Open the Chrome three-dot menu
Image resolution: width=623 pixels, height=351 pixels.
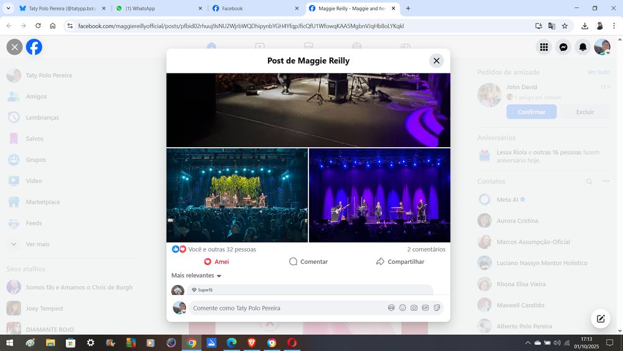(x=614, y=26)
